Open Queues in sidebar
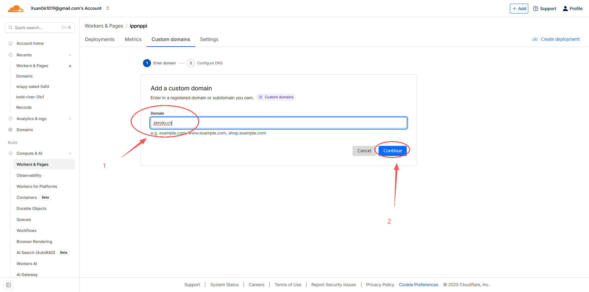Screen dimensions: 589x292 pyautogui.click(x=24, y=219)
